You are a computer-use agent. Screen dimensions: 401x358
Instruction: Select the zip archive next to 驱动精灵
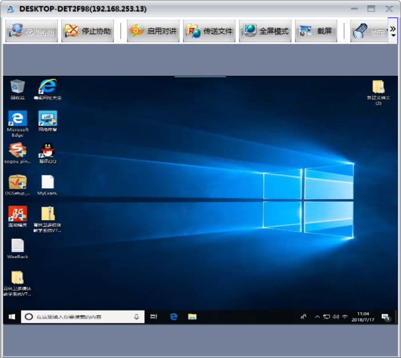48,219
